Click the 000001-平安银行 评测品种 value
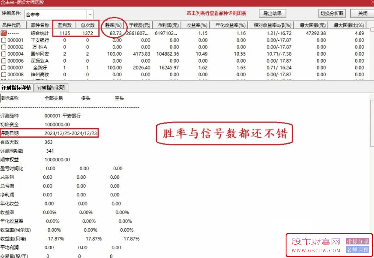 point(63,115)
